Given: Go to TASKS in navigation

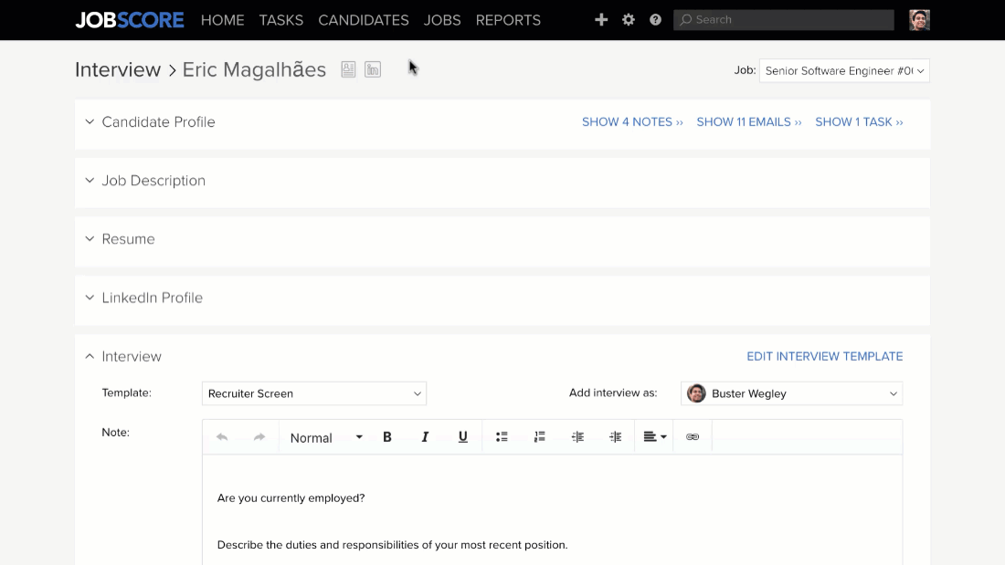Looking at the screenshot, I should (280, 20).
